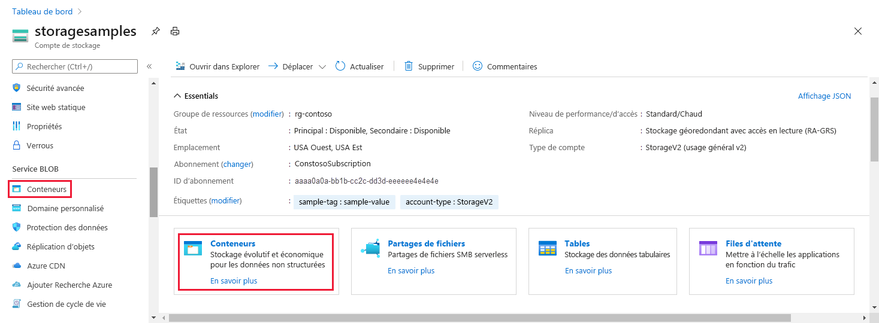The width and height of the screenshot is (879, 323).
Task: Click the sidebar scroll down arrow
Action: [x=153, y=318]
